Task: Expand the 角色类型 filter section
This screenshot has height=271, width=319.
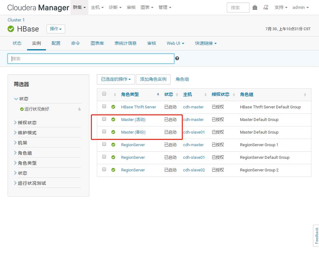Action: tap(25, 163)
